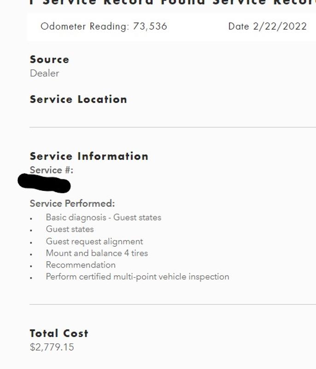Image resolution: width=316 pixels, height=369 pixels.
Task: Click the Service Location heading
Action: click(x=78, y=99)
